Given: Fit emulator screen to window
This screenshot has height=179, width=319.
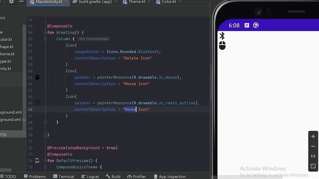Looking at the screenshot, I should [313, 166].
